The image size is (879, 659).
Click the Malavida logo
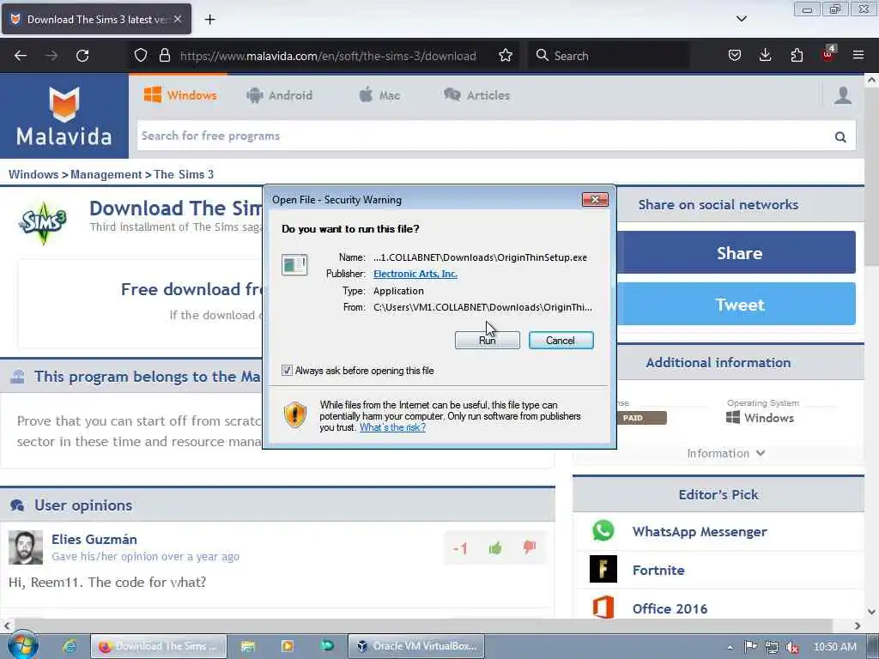tap(64, 116)
